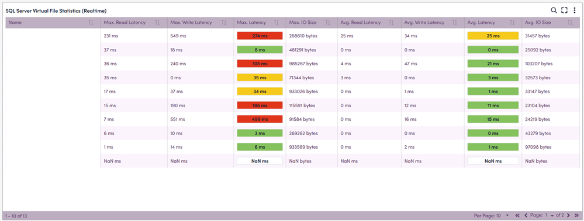584x221 pixels.
Task: Sort by Max. Write Latency arrows
Action: (224, 23)
